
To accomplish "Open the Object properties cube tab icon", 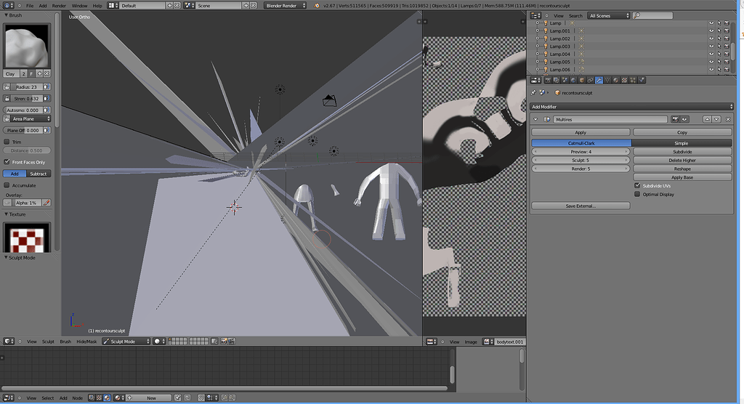I will [x=582, y=80].
